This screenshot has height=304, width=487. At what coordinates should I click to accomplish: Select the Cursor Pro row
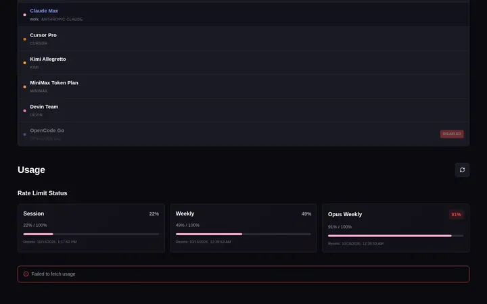(243, 39)
